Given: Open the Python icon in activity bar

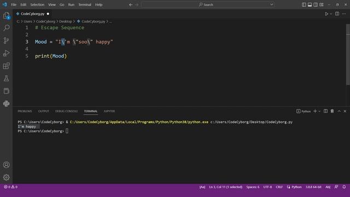Looking at the screenshot, I should tap(6, 103).
